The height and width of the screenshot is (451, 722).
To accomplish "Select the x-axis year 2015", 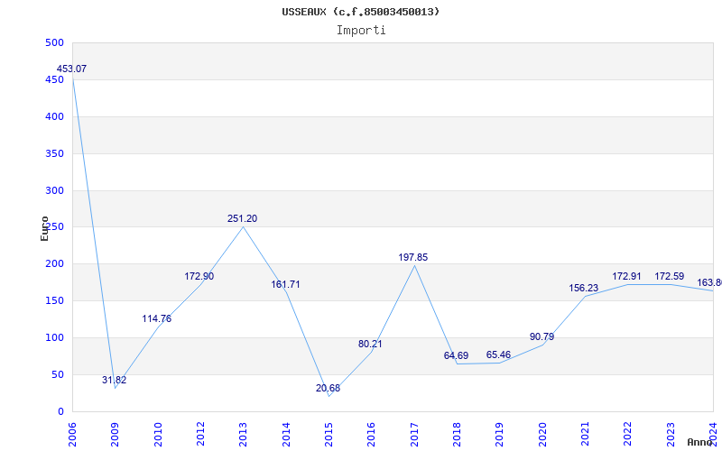I will [x=329, y=434].
